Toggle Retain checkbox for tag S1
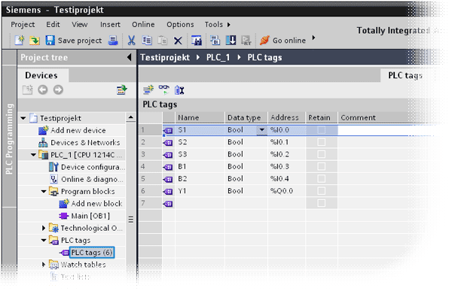 [x=321, y=130]
